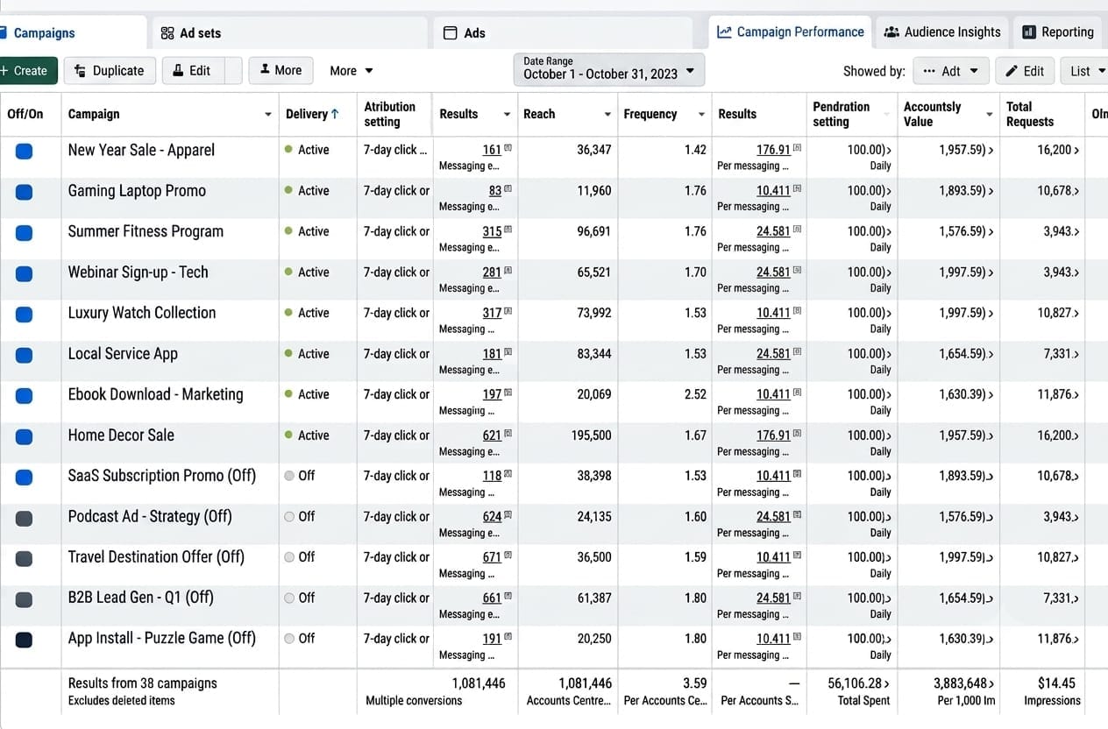Click the Total Requests column header
This screenshot has width=1108, height=729.
coord(1030,114)
